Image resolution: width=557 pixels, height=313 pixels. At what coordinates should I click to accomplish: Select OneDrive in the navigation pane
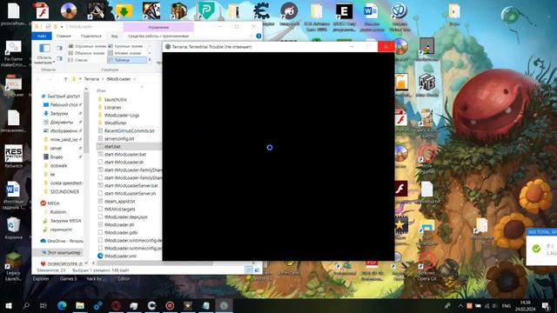(x=62, y=241)
